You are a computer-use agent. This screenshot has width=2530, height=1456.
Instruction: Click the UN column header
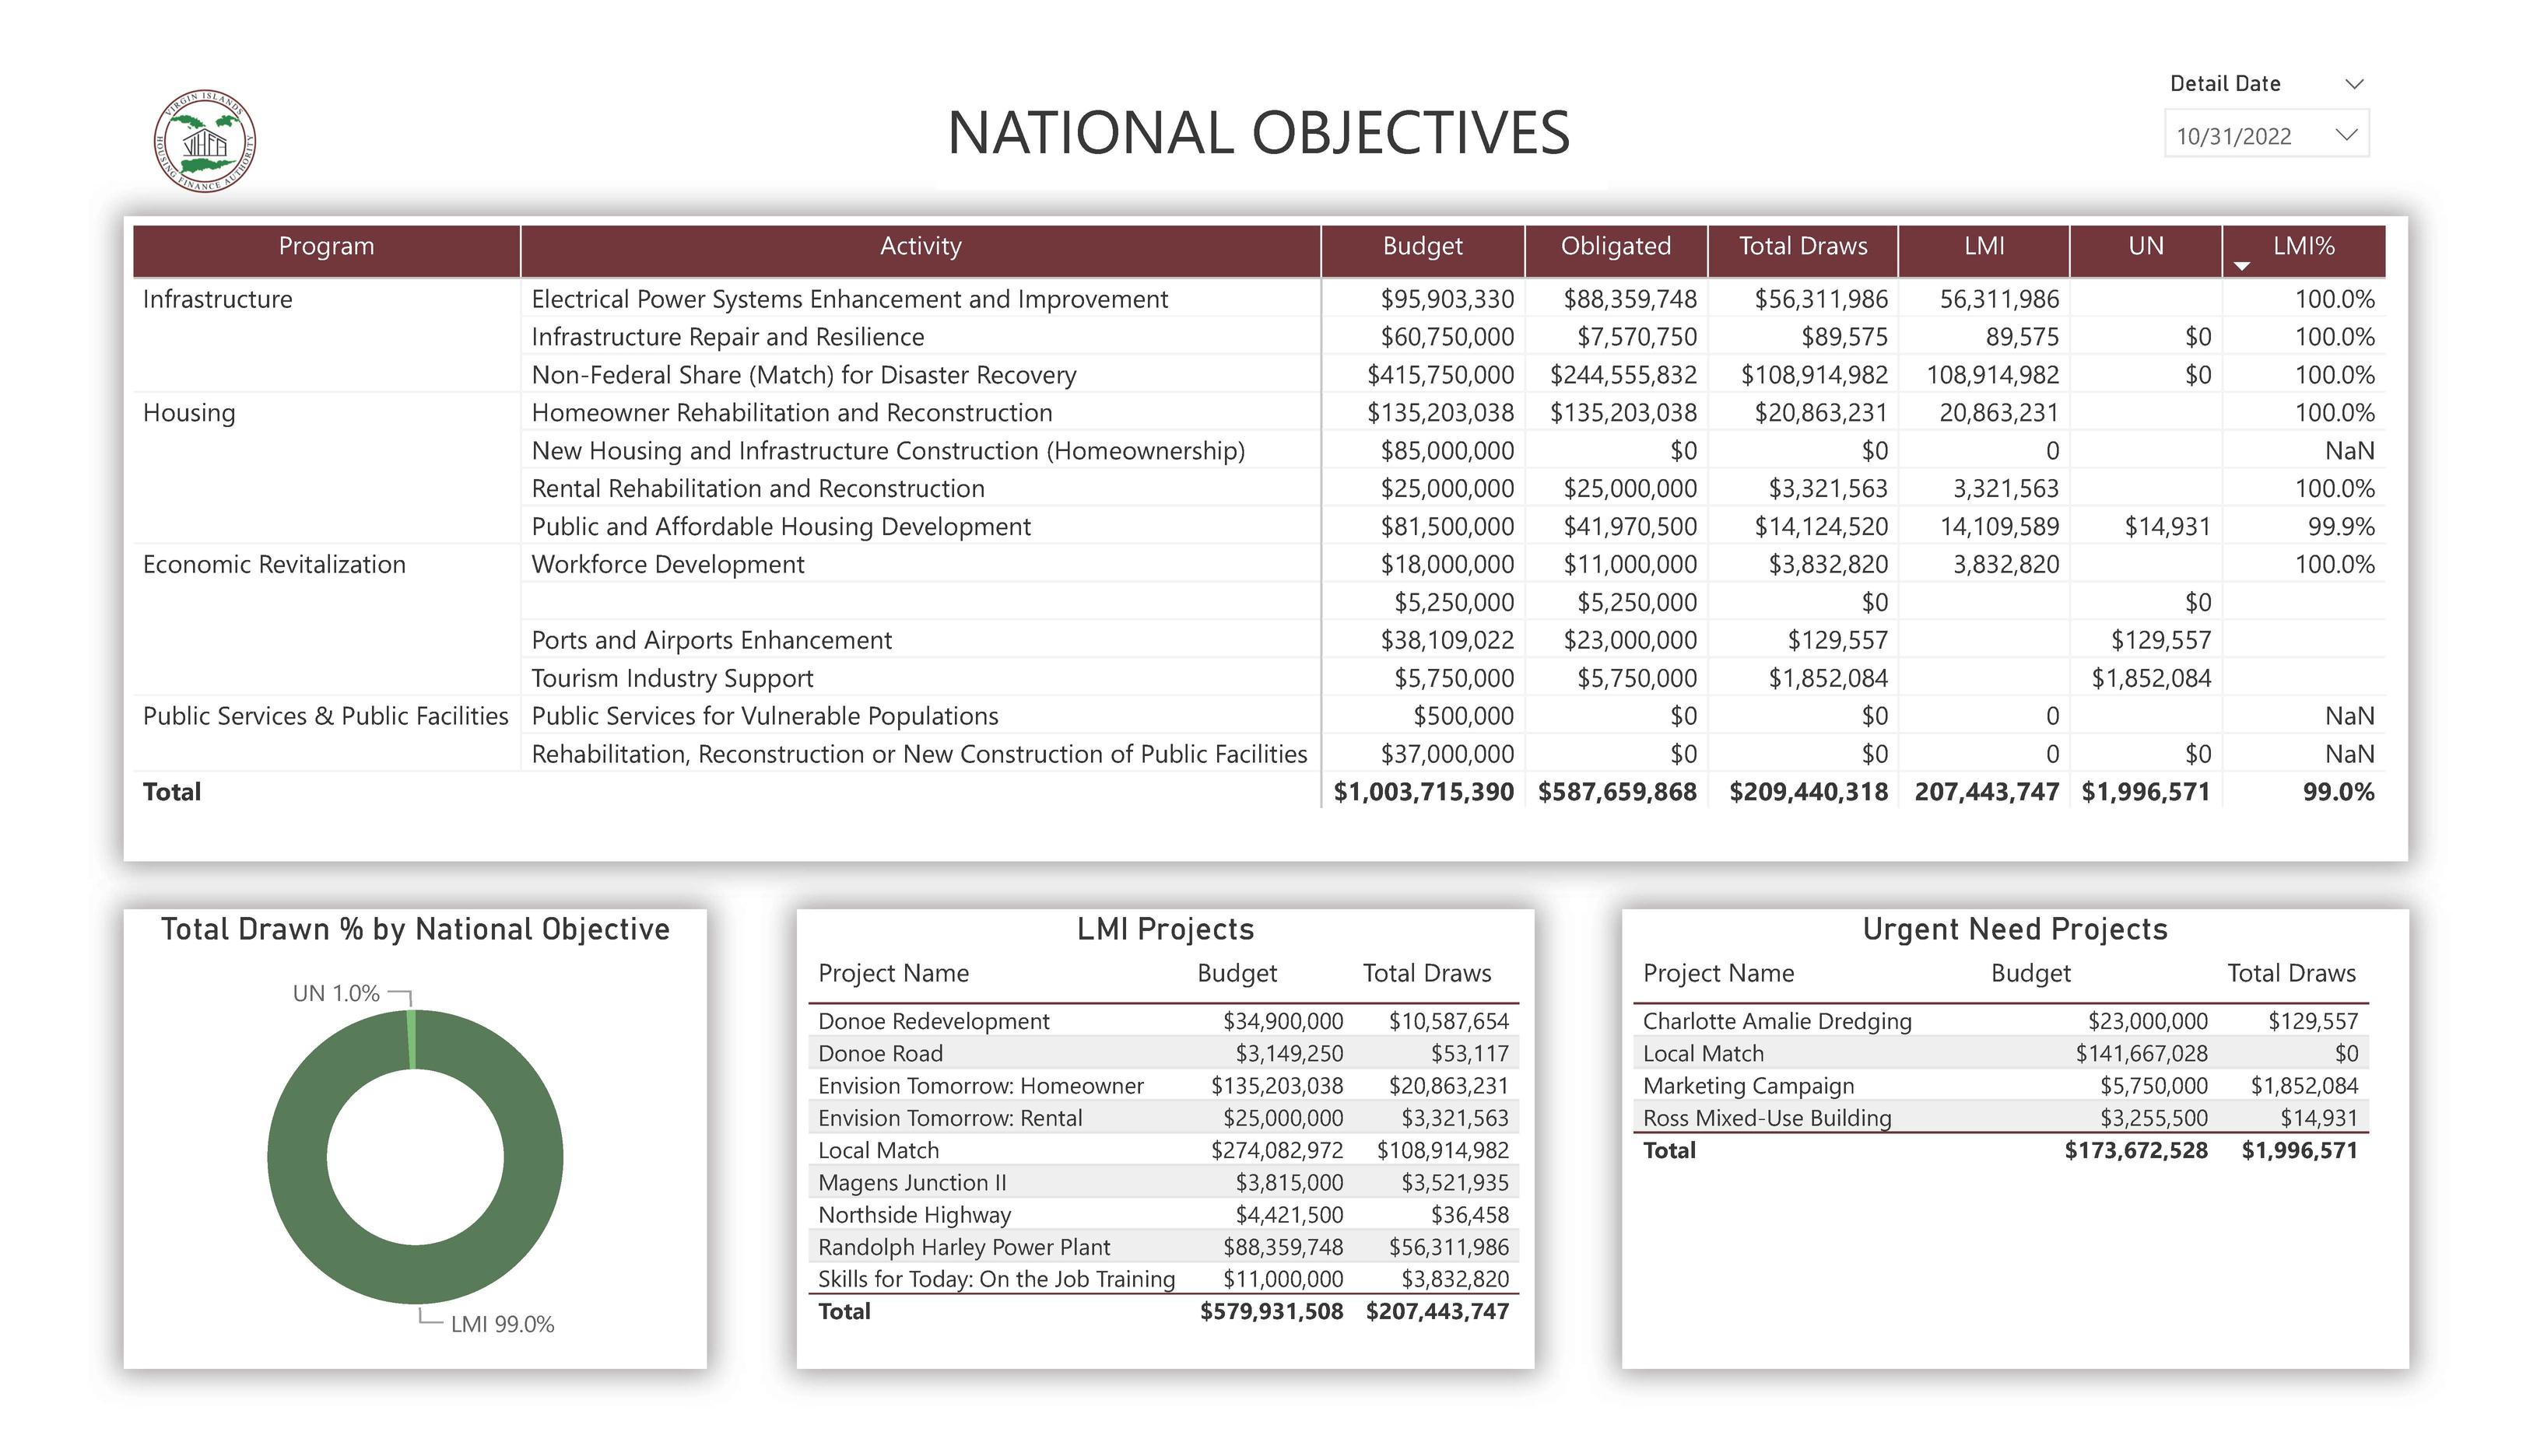tap(2145, 247)
